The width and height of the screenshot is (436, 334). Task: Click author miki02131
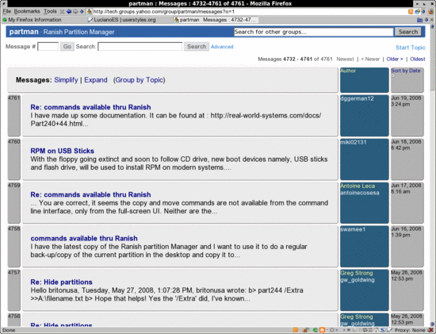coord(354,142)
